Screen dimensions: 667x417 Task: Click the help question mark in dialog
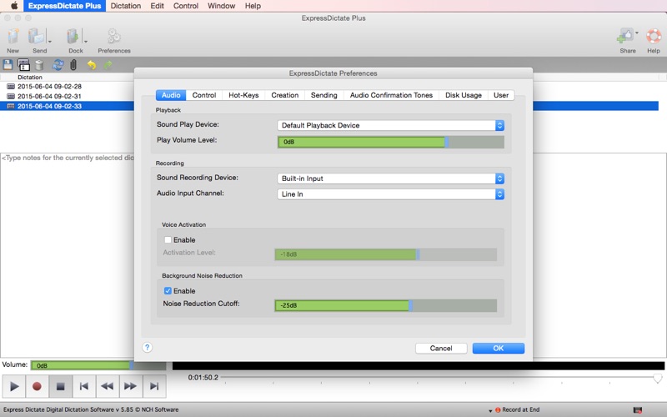click(x=148, y=348)
